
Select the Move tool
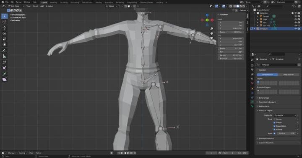tap(4, 28)
